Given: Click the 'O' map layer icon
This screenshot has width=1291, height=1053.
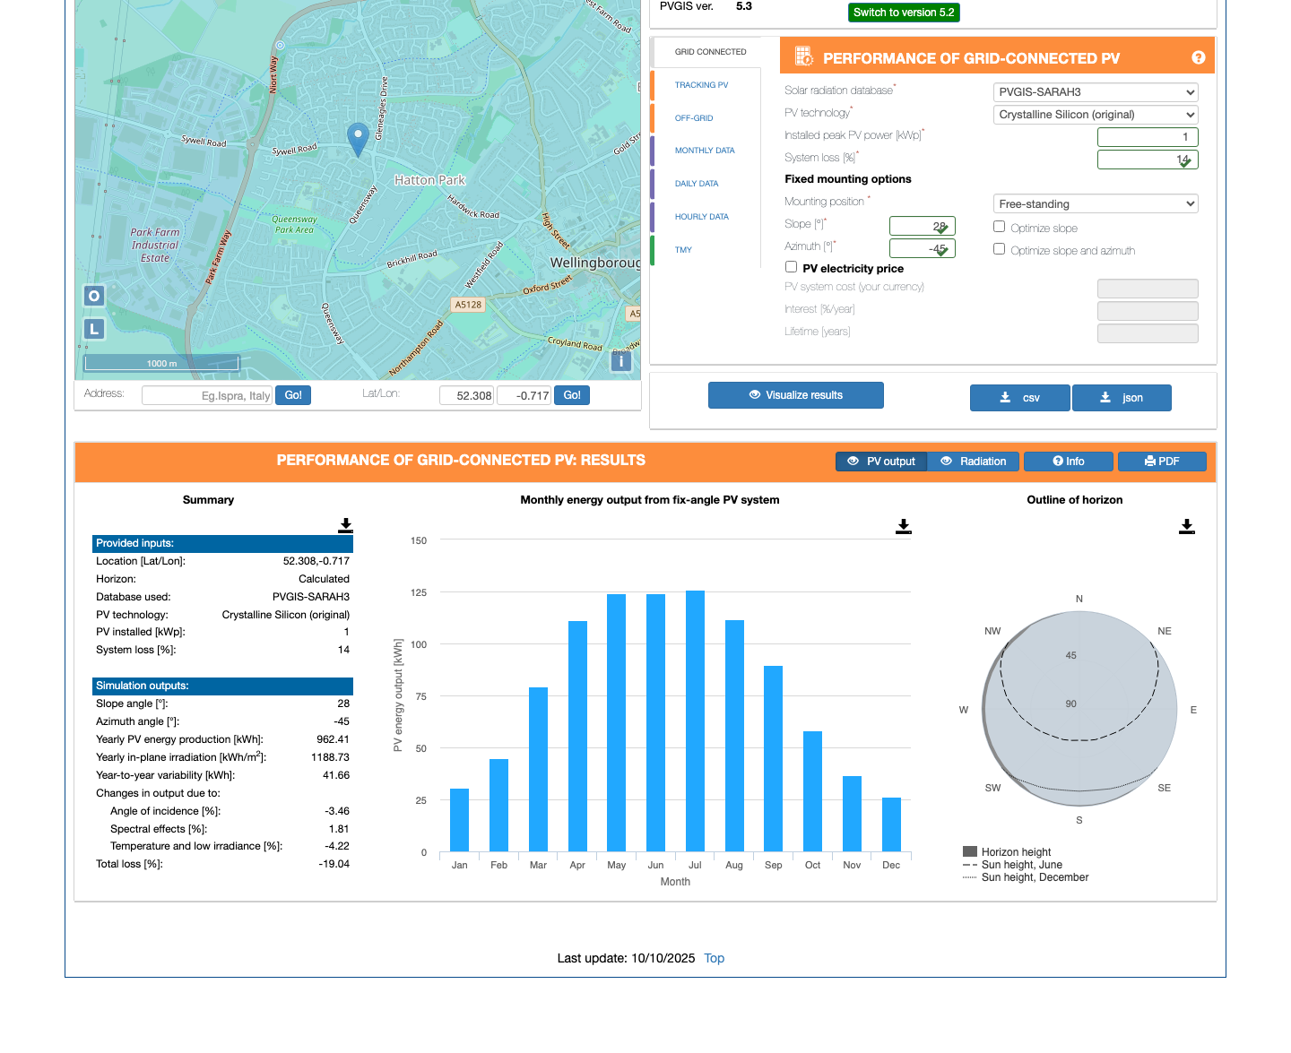Looking at the screenshot, I should pos(93,296).
